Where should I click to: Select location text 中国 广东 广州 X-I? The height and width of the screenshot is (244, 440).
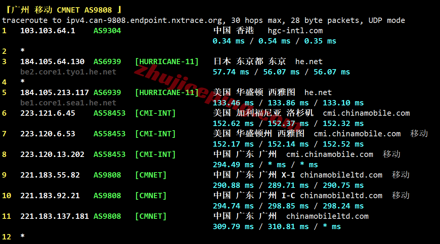click(x=254, y=175)
